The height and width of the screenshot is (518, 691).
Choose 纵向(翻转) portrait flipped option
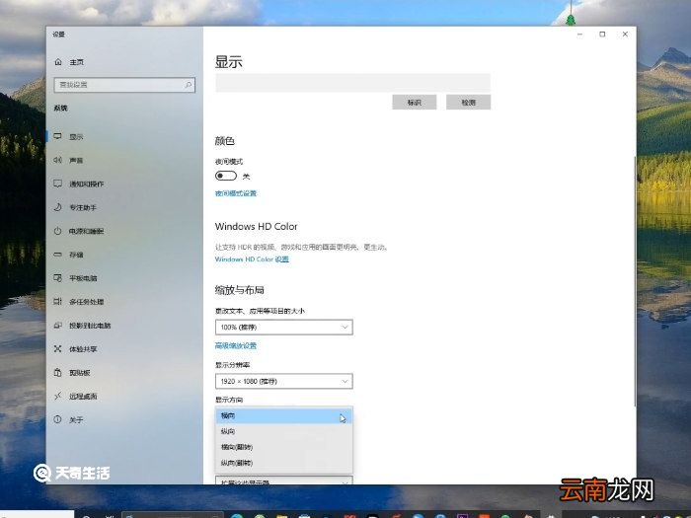coord(284,463)
